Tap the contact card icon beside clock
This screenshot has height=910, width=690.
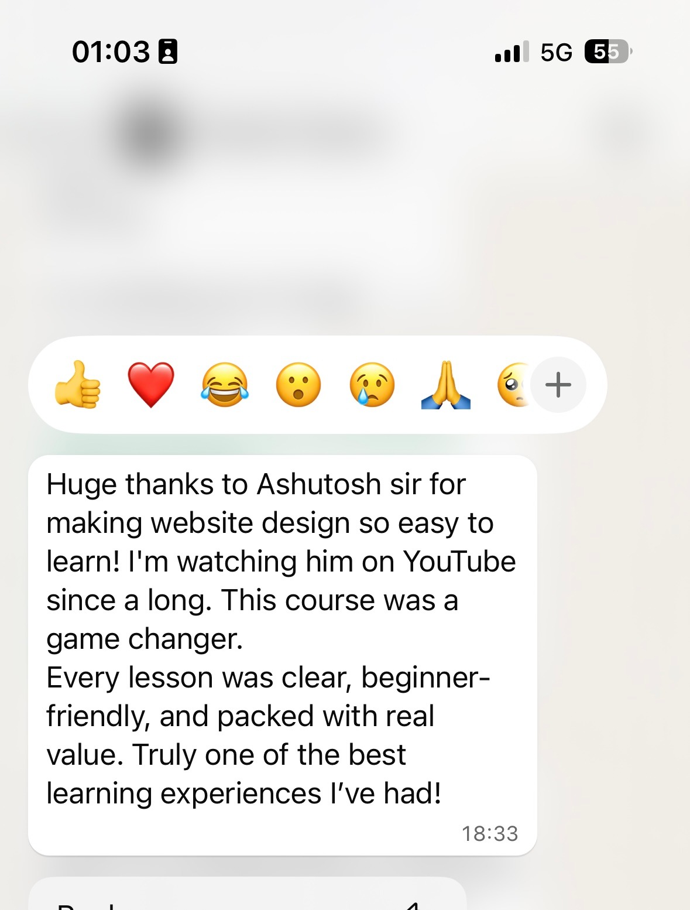pos(168,52)
